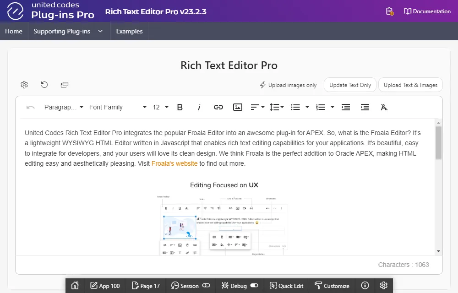The width and height of the screenshot is (458, 293).
Task: Expand the Font Family dropdown
Action: [x=118, y=107]
